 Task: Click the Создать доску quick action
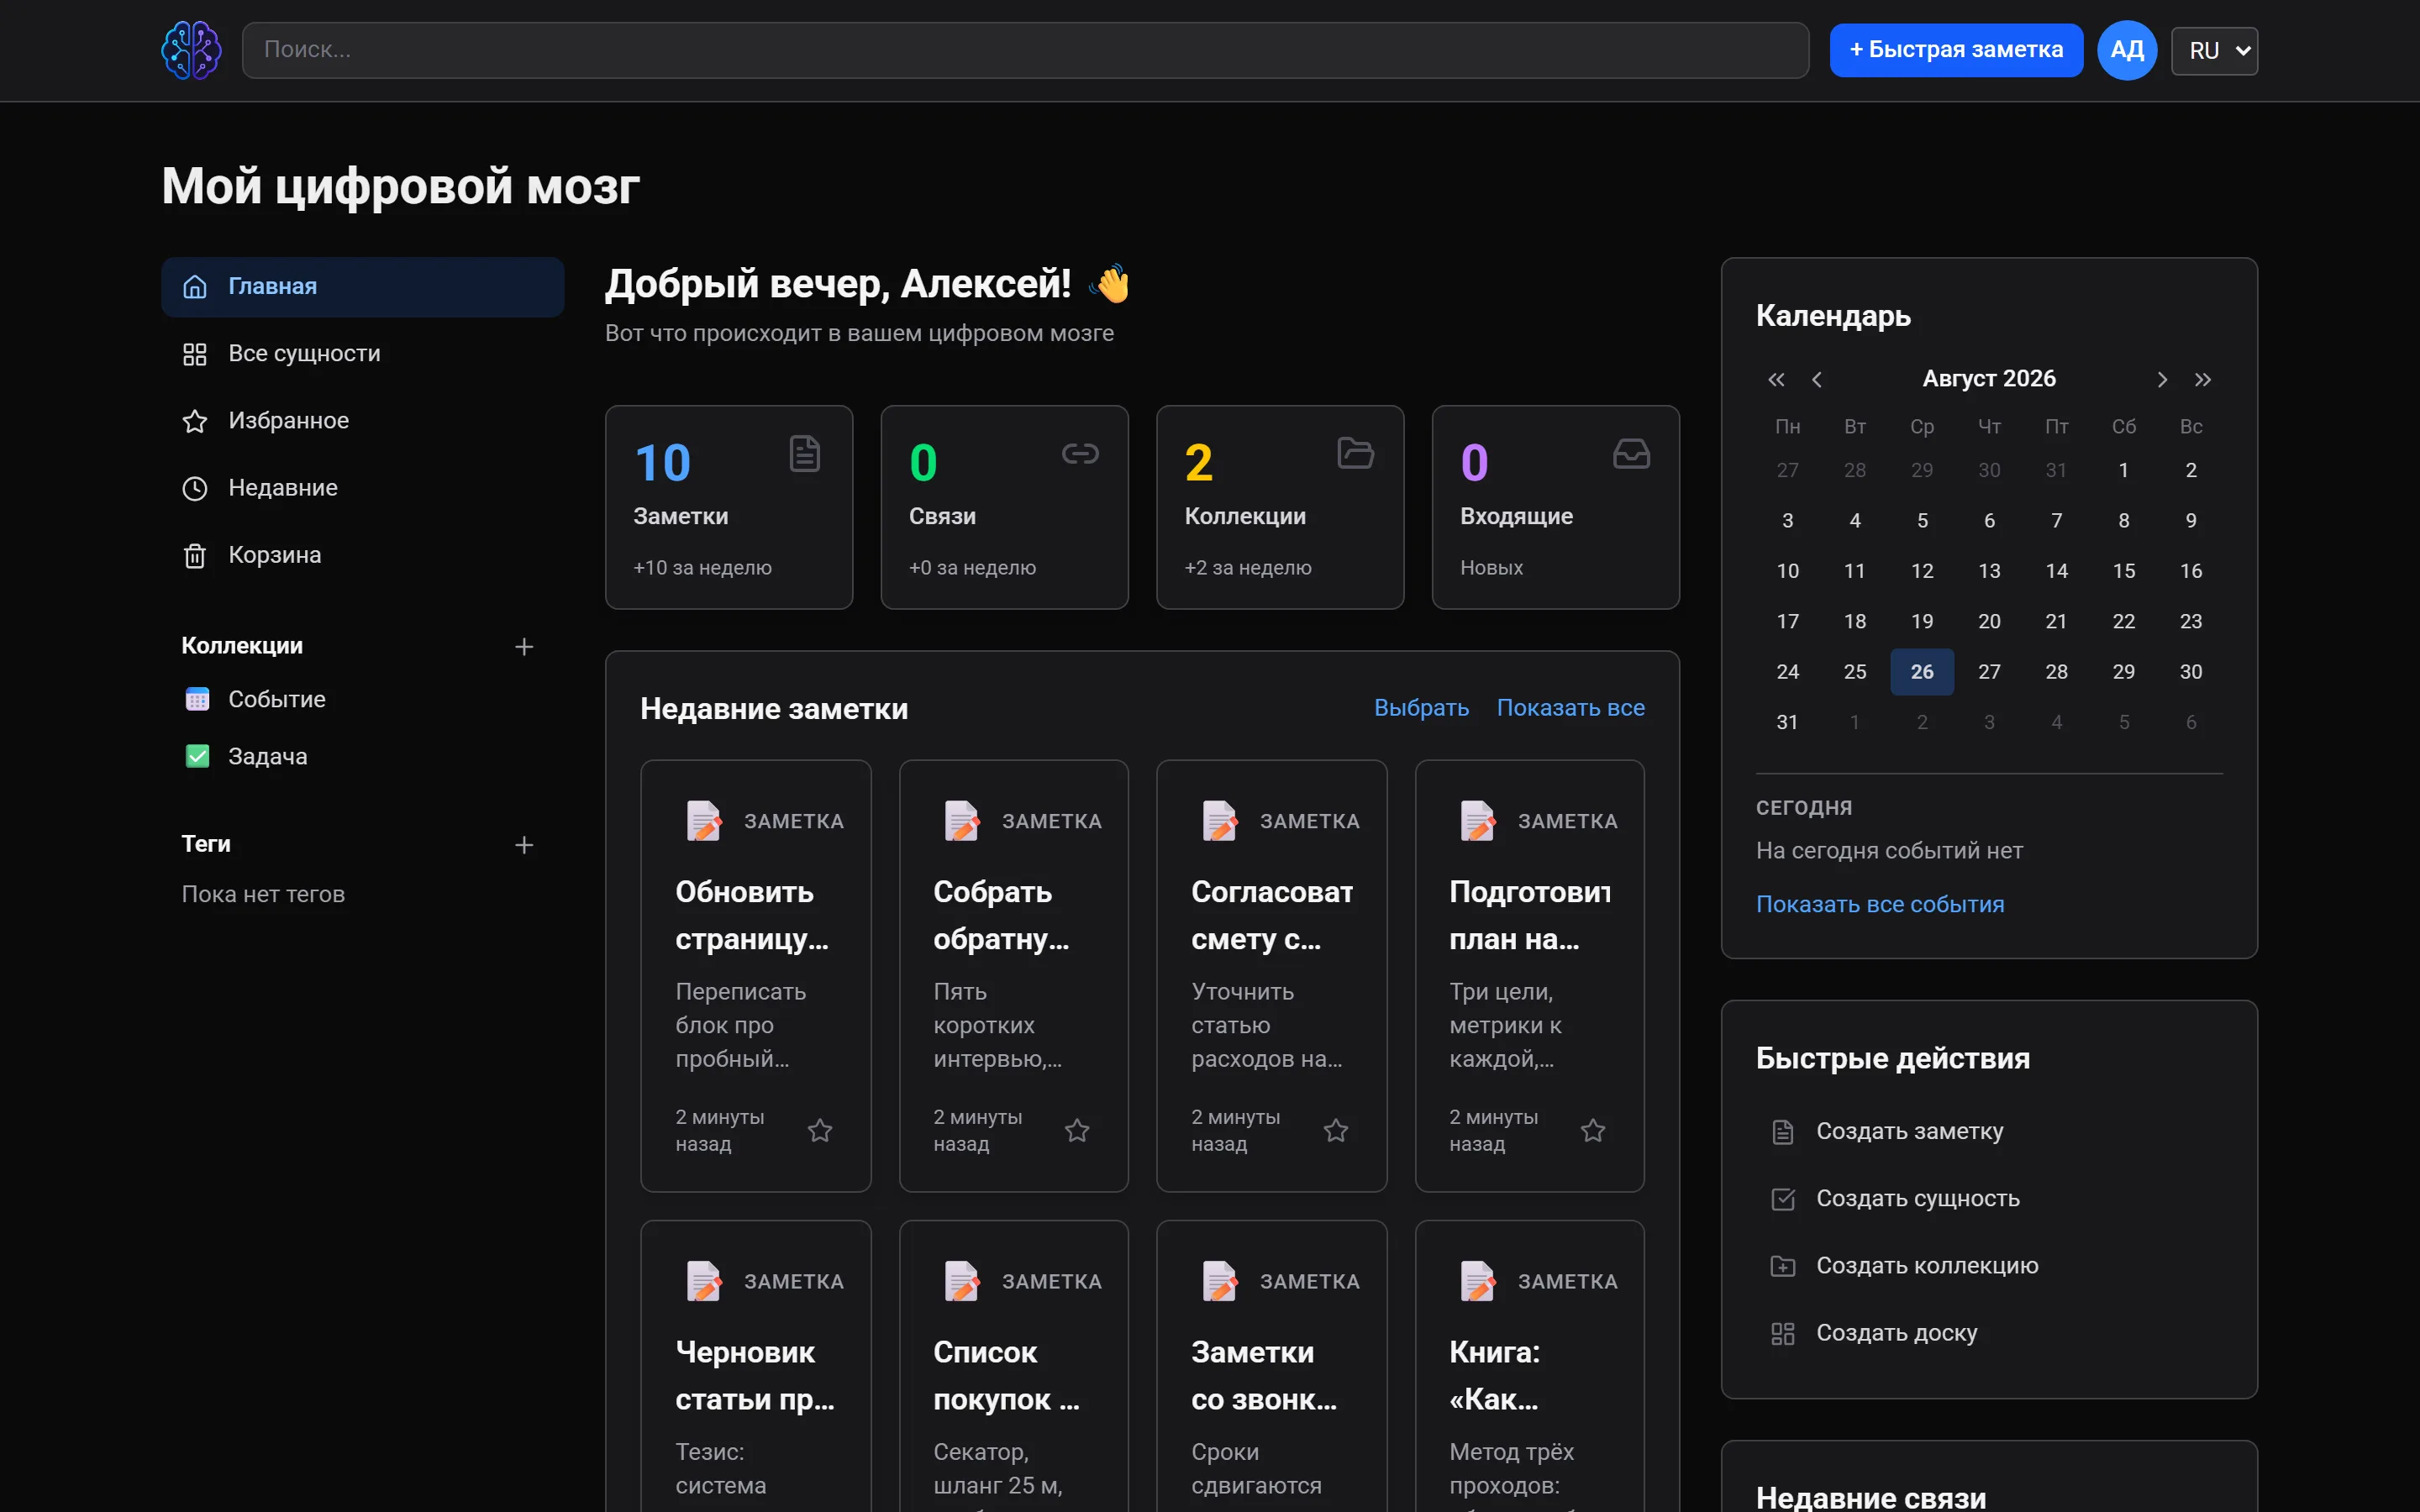(1989, 1333)
